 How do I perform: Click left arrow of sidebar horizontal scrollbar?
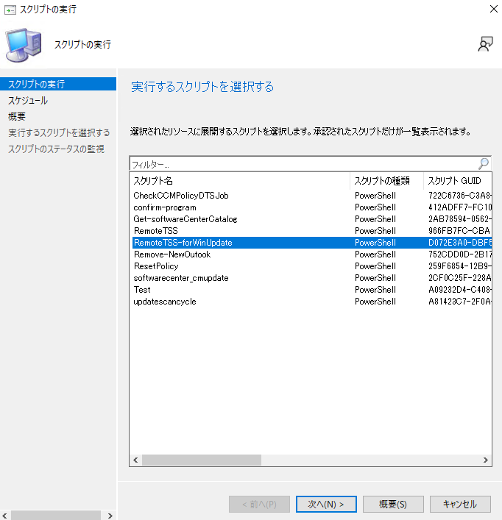tap(5, 516)
